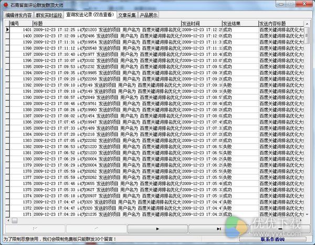Close the application window
The image size is (315, 245).
click(x=304, y=4)
